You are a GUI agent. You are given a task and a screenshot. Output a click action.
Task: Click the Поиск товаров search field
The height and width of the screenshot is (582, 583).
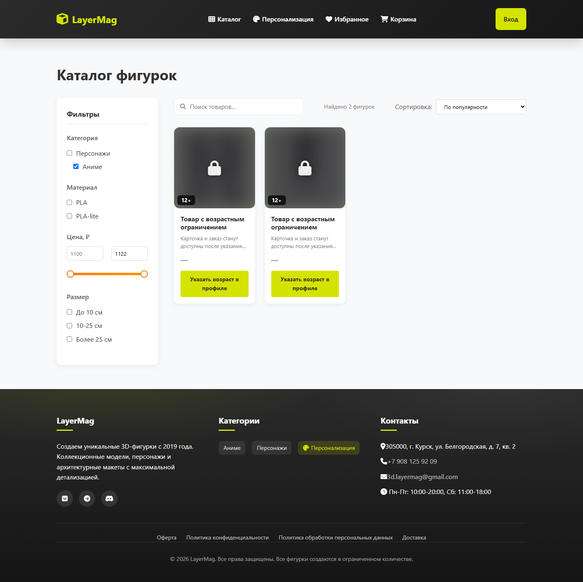point(239,107)
